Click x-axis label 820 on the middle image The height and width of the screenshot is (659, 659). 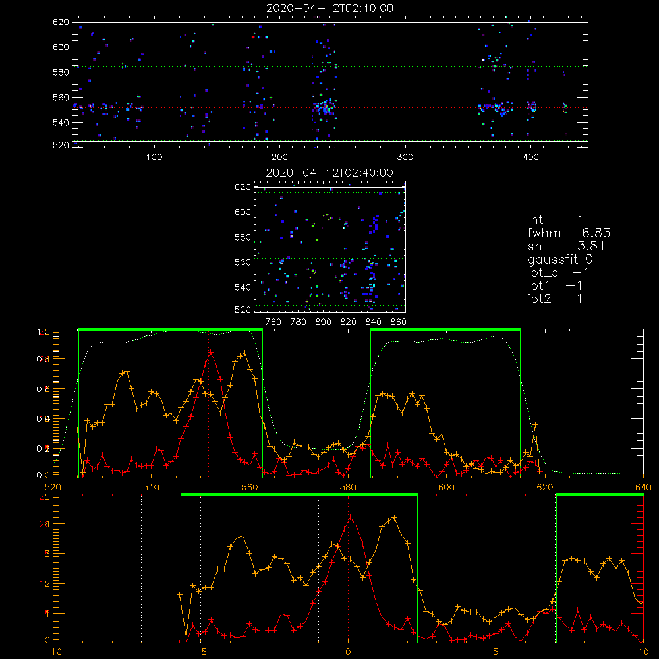(348, 322)
